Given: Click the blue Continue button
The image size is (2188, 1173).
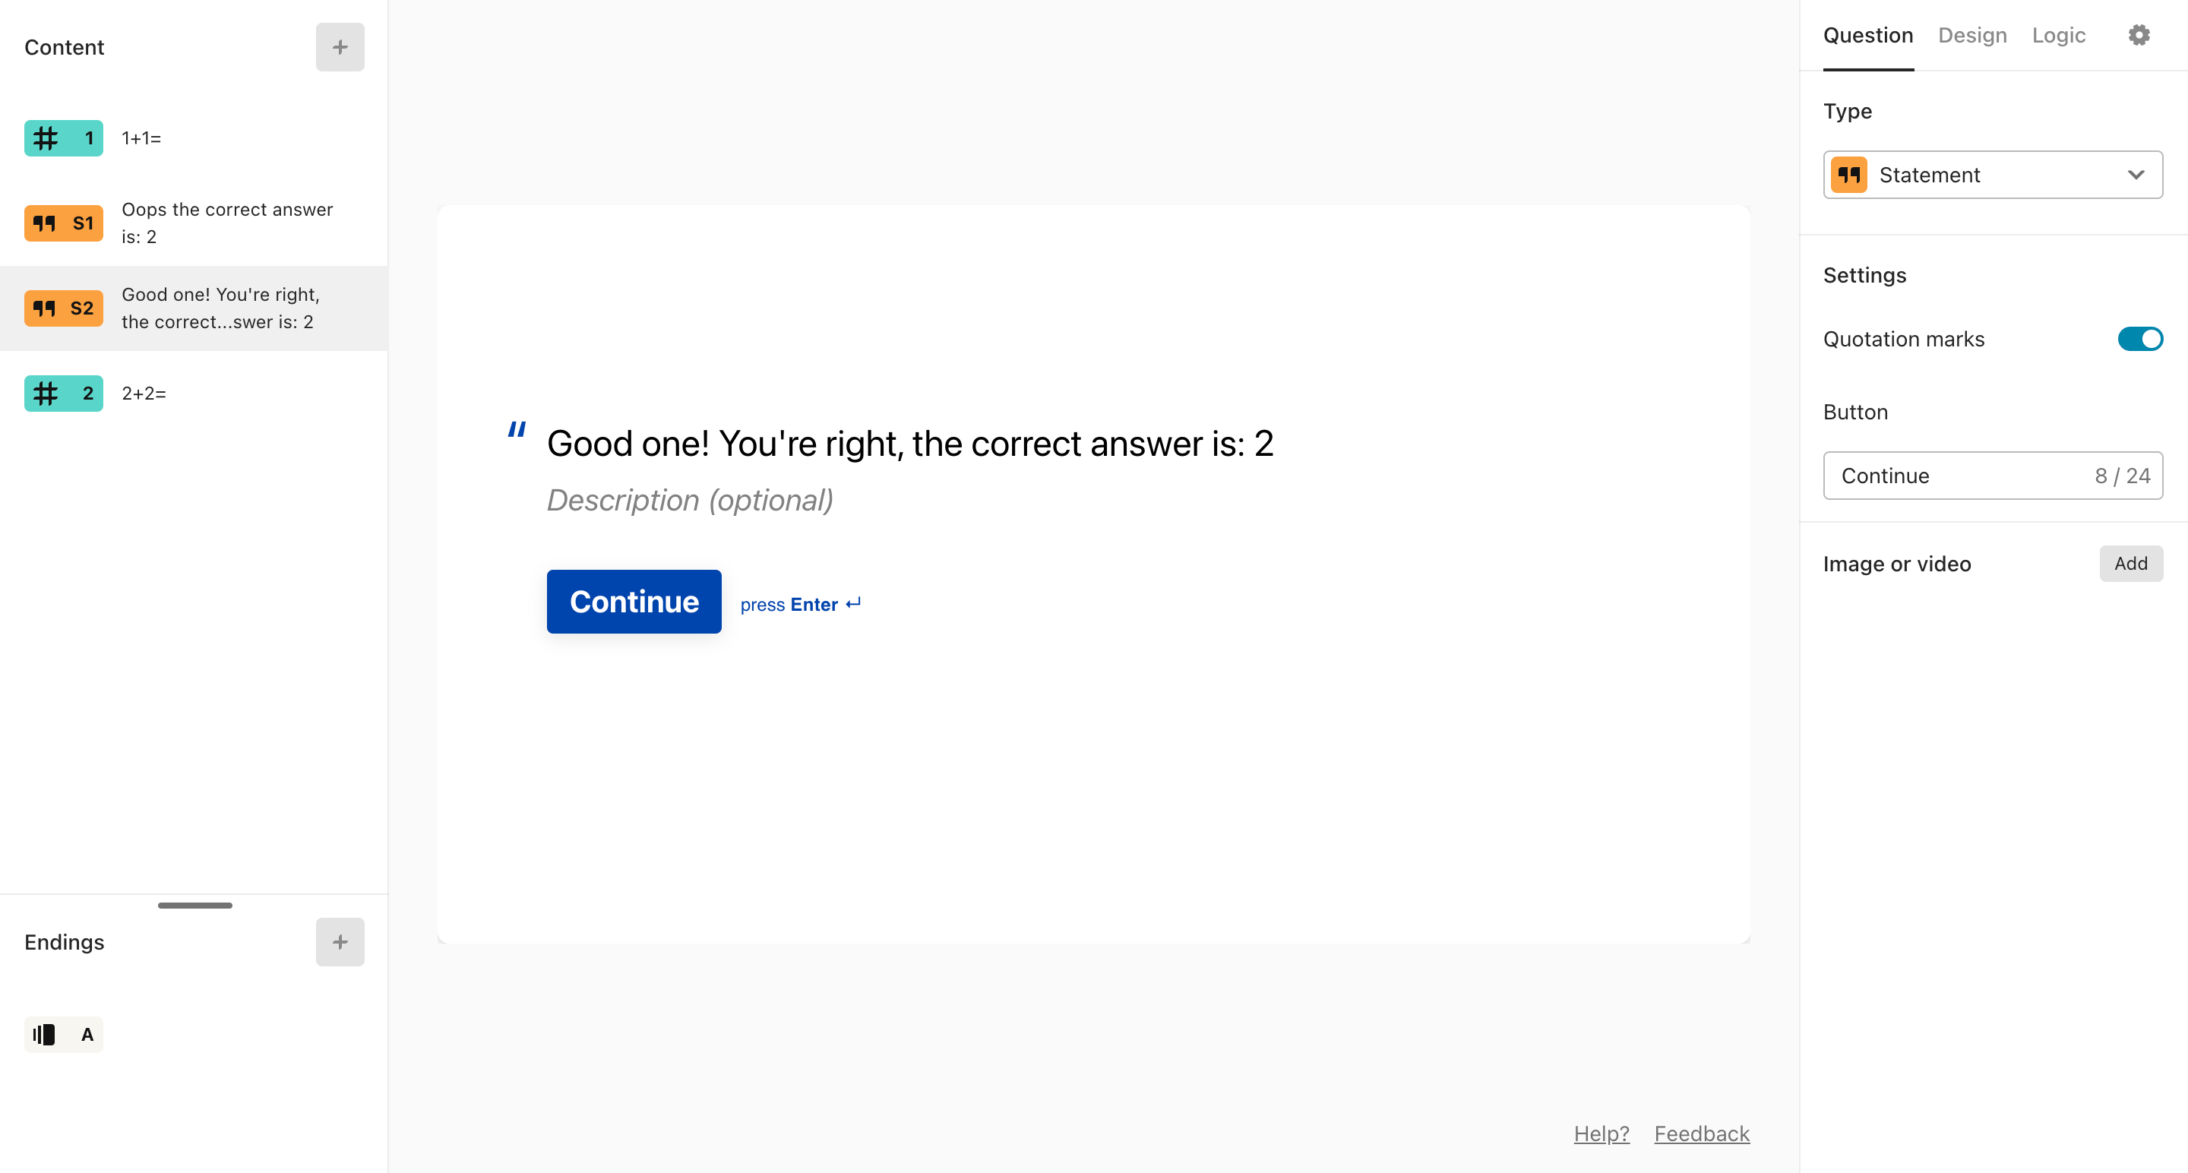Looking at the screenshot, I should click(634, 602).
